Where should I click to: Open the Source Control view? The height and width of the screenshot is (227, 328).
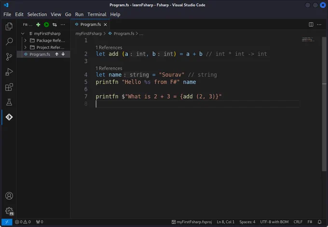(x=9, y=57)
